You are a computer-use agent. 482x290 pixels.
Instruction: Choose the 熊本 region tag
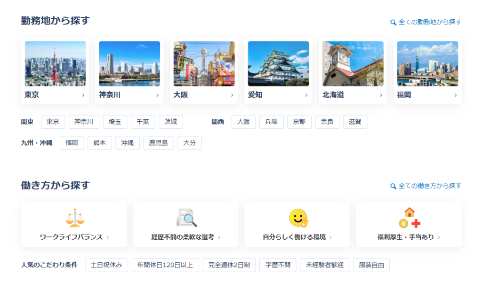tap(100, 143)
